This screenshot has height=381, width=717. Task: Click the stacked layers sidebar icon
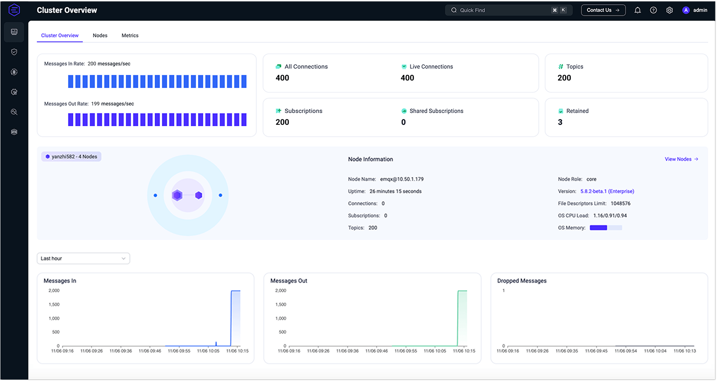tap(14, 132)
